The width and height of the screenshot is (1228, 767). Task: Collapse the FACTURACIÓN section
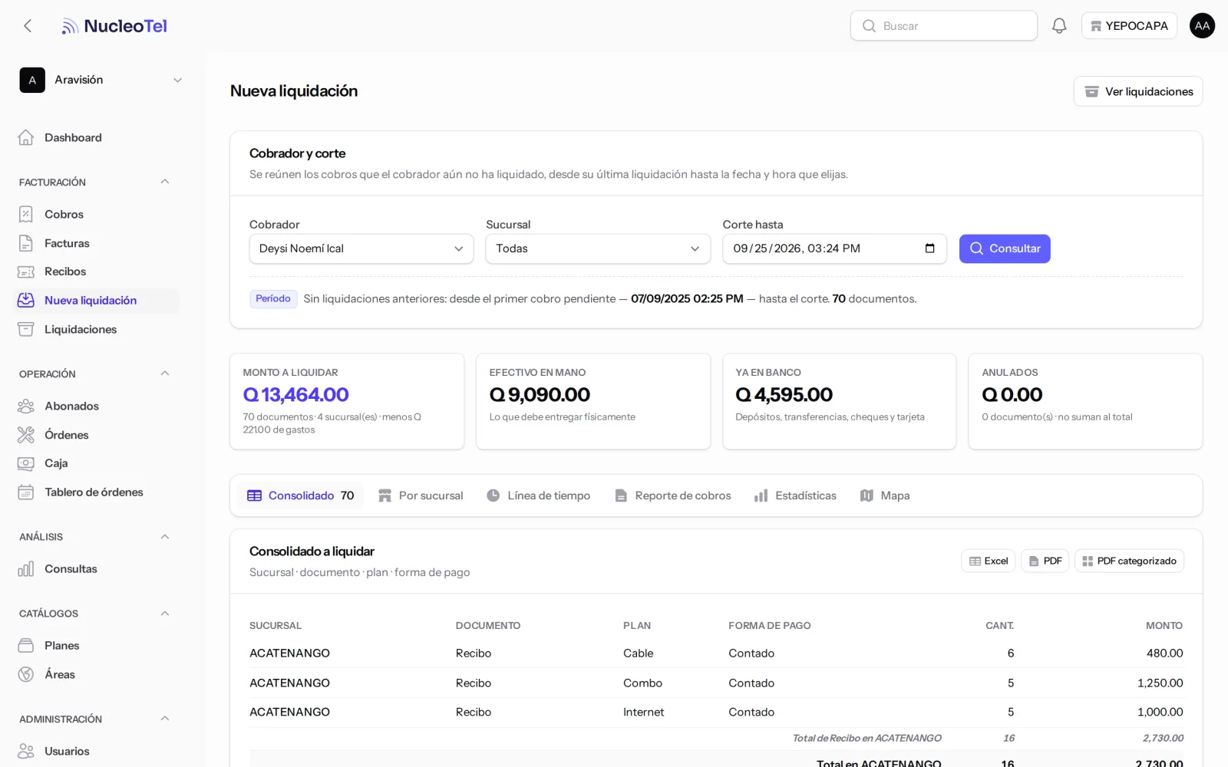(164, 182)
